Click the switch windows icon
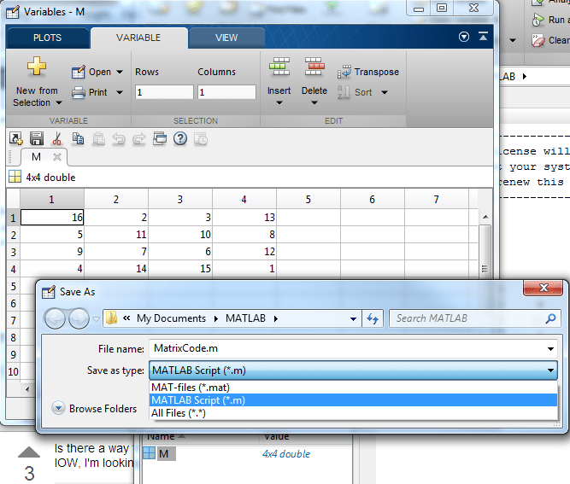Image resolution: width=570 pixels, height=484 pixels. point(160,138)
